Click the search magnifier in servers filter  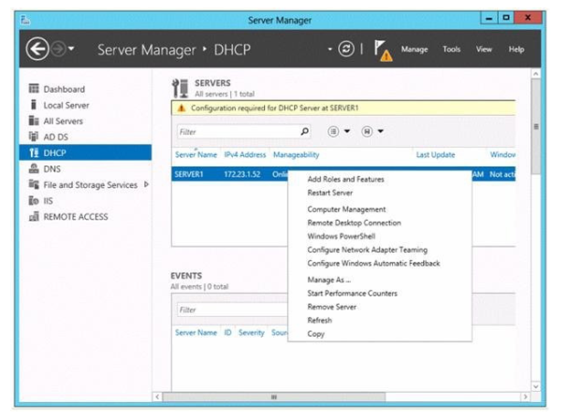pyautogui.click(x=305, y=131)
